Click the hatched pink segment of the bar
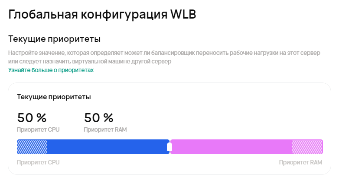Viewport: 339px width, 183px height. 307,147
